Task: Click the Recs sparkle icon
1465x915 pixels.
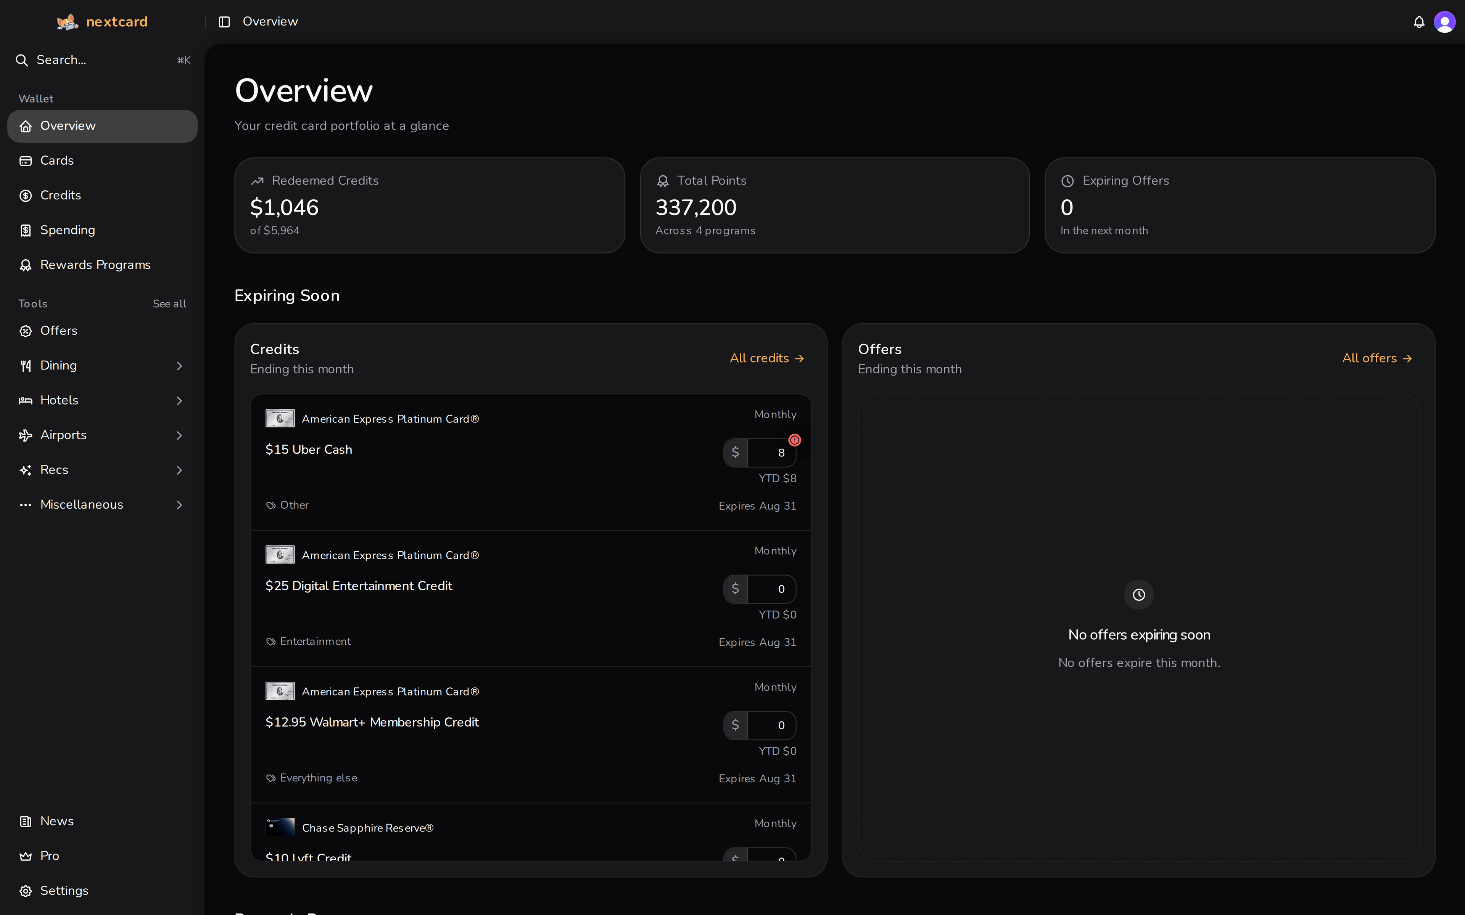Action: (26, 470)
